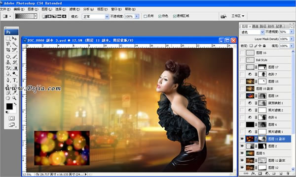Click the new layer icon
Image resolution: width=296 pixels, height=177 pixels.
pos(281,174)
